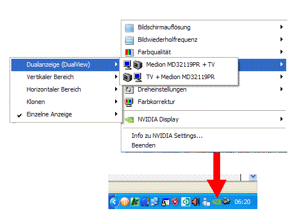Viewport: 289px width, 217px height.
Task: Click the NVIDIA Settings tray icon
Action: tap(216, 202)
